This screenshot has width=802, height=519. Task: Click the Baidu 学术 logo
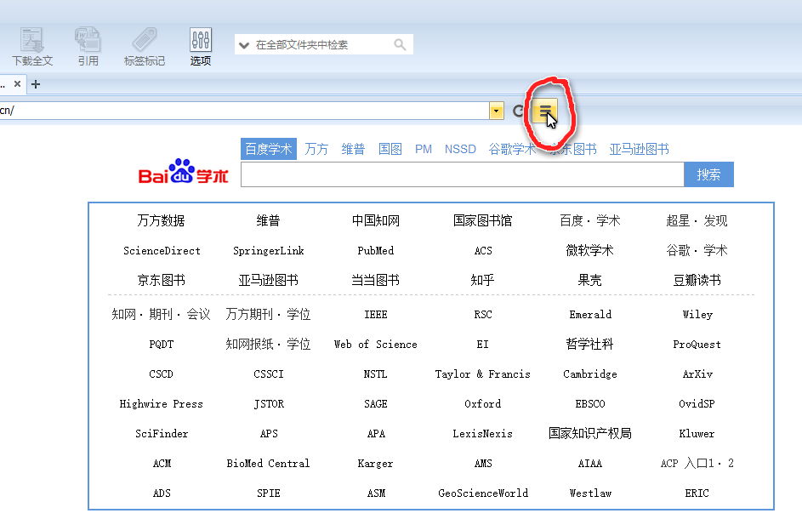pos(183,172)
